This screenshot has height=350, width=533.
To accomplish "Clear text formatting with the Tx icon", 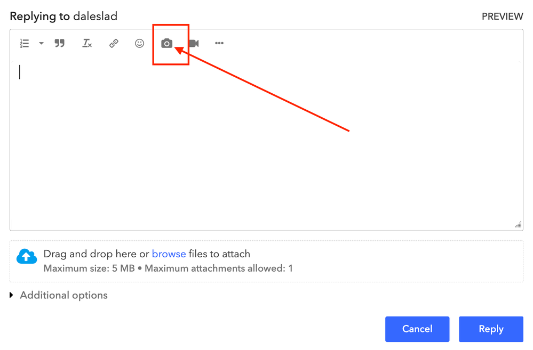I will [87, 44].
